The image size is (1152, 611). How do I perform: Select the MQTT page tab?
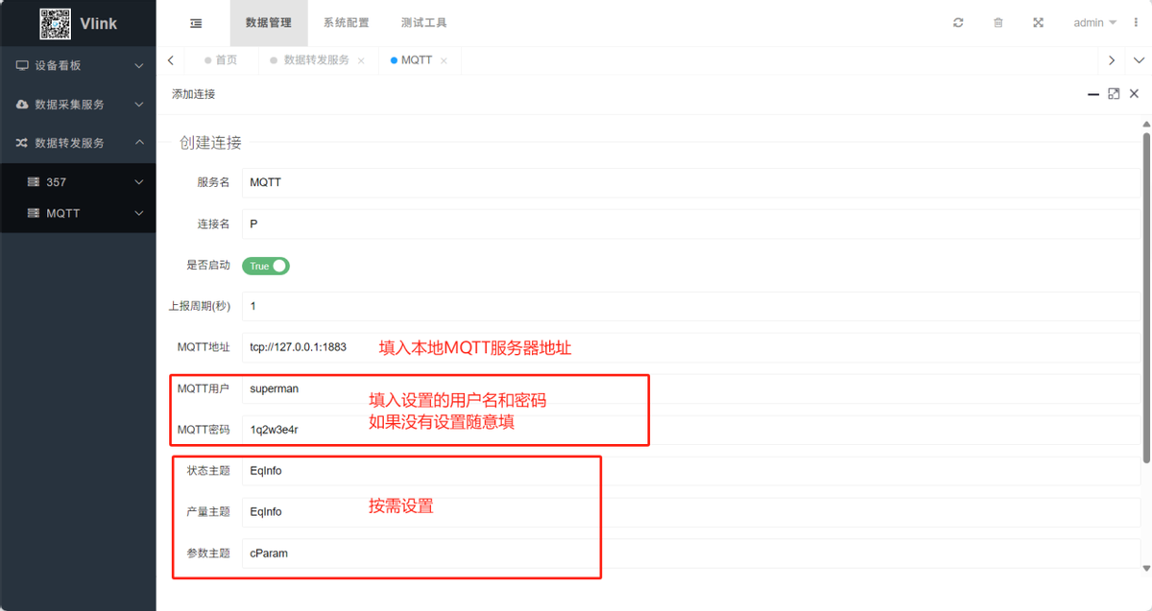(x=420, y=60)
